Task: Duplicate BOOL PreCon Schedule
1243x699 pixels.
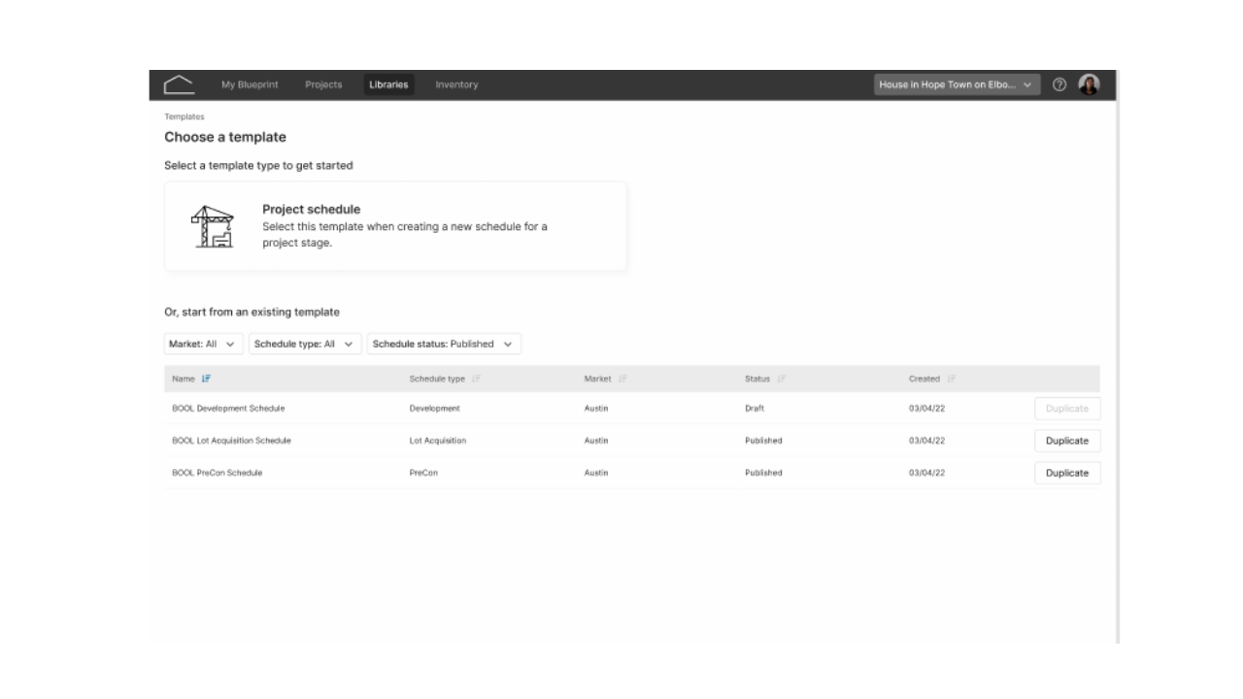Action: click(x=1067, y=473)
